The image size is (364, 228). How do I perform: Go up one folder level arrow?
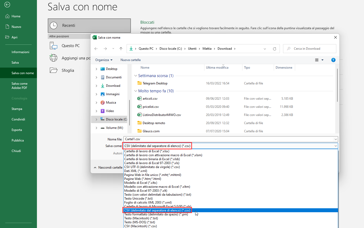[121, 49]
